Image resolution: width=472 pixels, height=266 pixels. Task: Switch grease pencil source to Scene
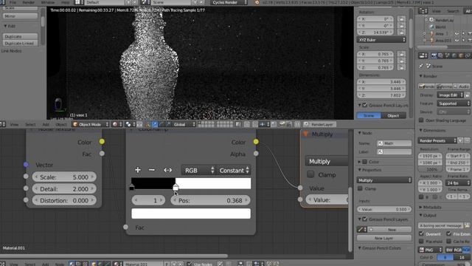(x=369, y=115)
